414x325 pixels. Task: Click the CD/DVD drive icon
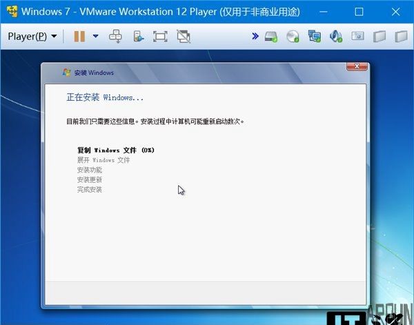tap(293, 36)
